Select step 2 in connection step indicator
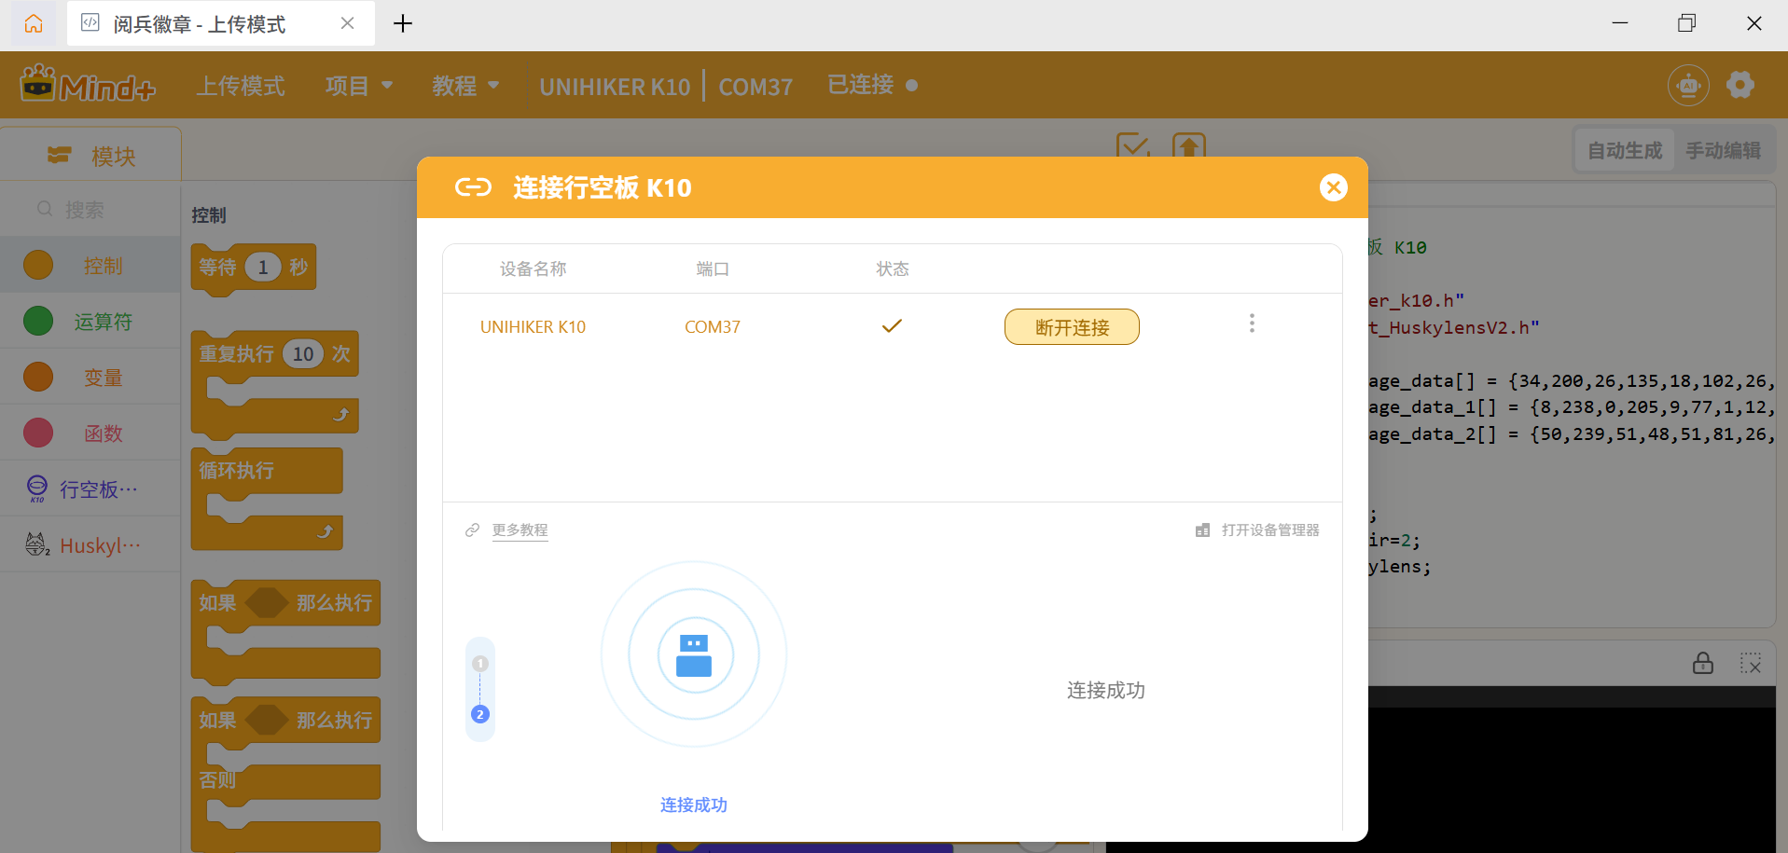 [x=480, y=714]
